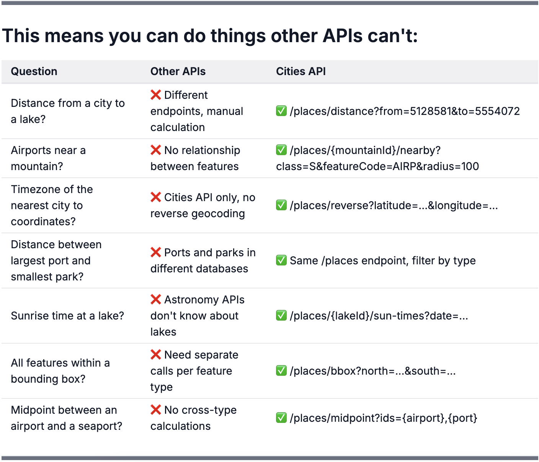
Task: Click the red X for 'No cross-type calculations'
Action: (155, 410)
